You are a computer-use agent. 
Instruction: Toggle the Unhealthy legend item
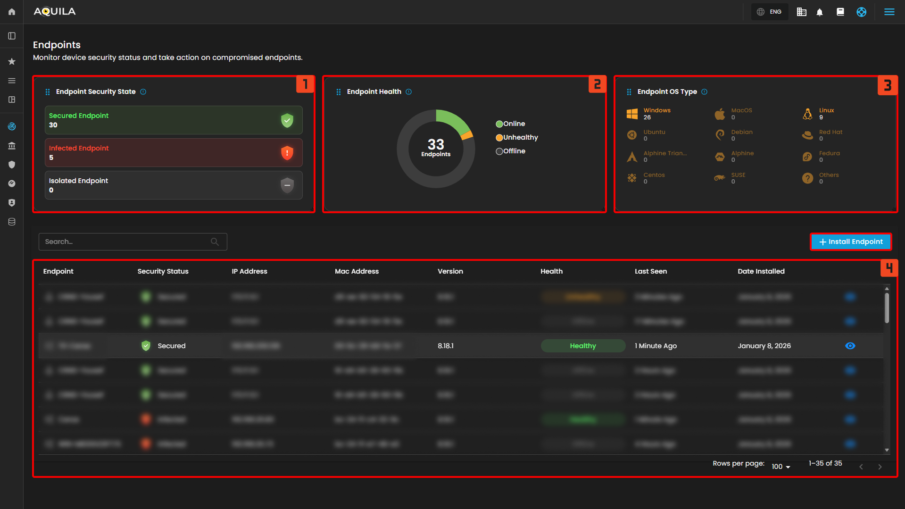(516, 137)
